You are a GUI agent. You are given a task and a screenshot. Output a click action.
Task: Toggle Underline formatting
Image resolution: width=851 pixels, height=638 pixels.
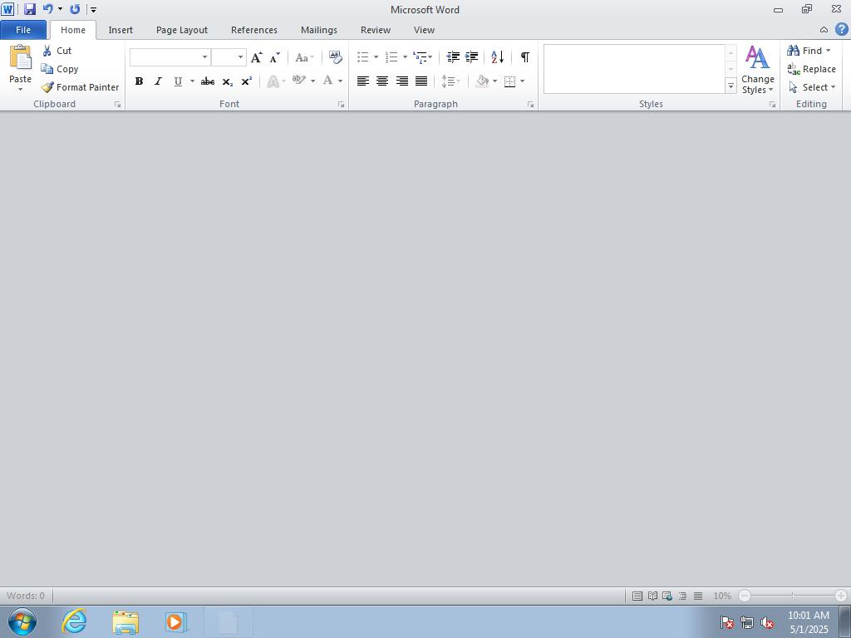pyautogui.click(x=178, y=81)
